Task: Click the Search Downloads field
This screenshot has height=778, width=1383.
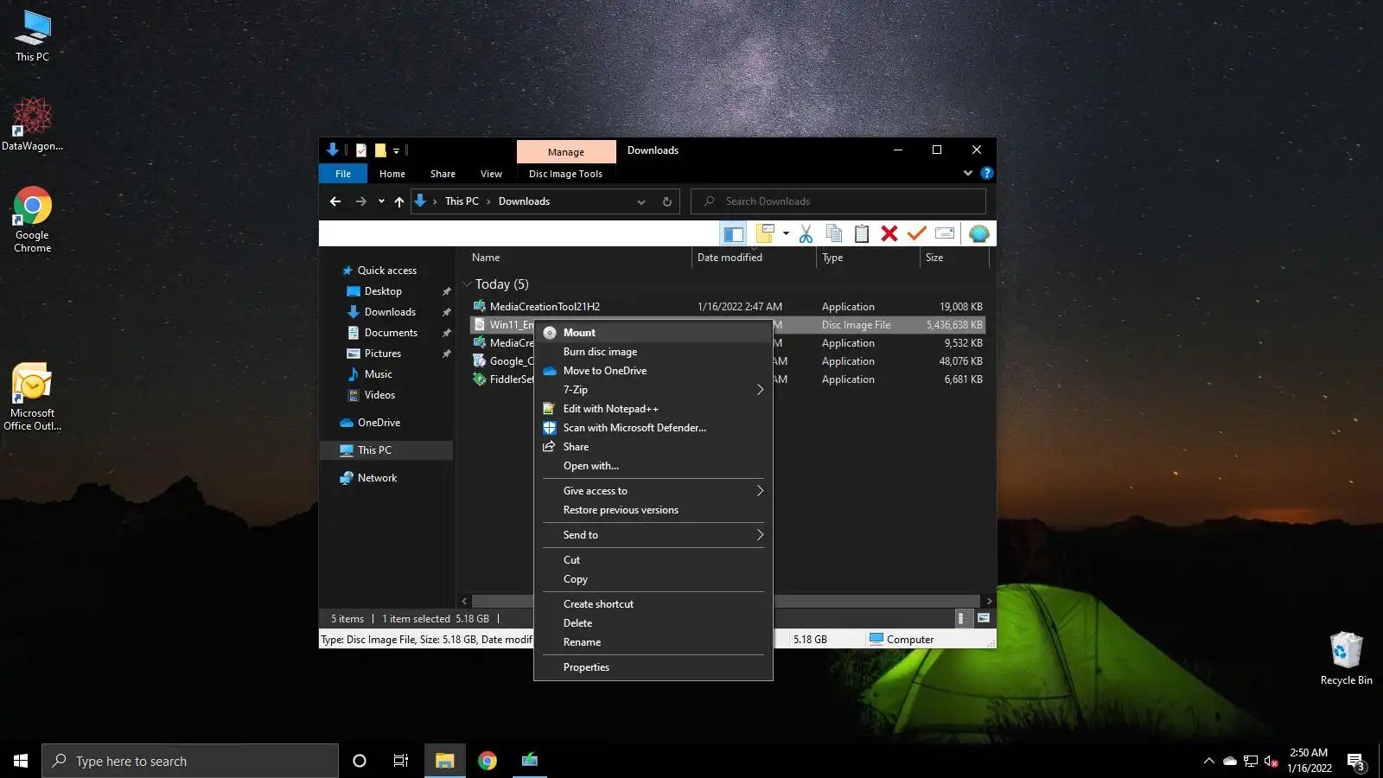Action: 838,201
